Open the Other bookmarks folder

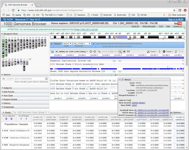[x=177, y=15]
